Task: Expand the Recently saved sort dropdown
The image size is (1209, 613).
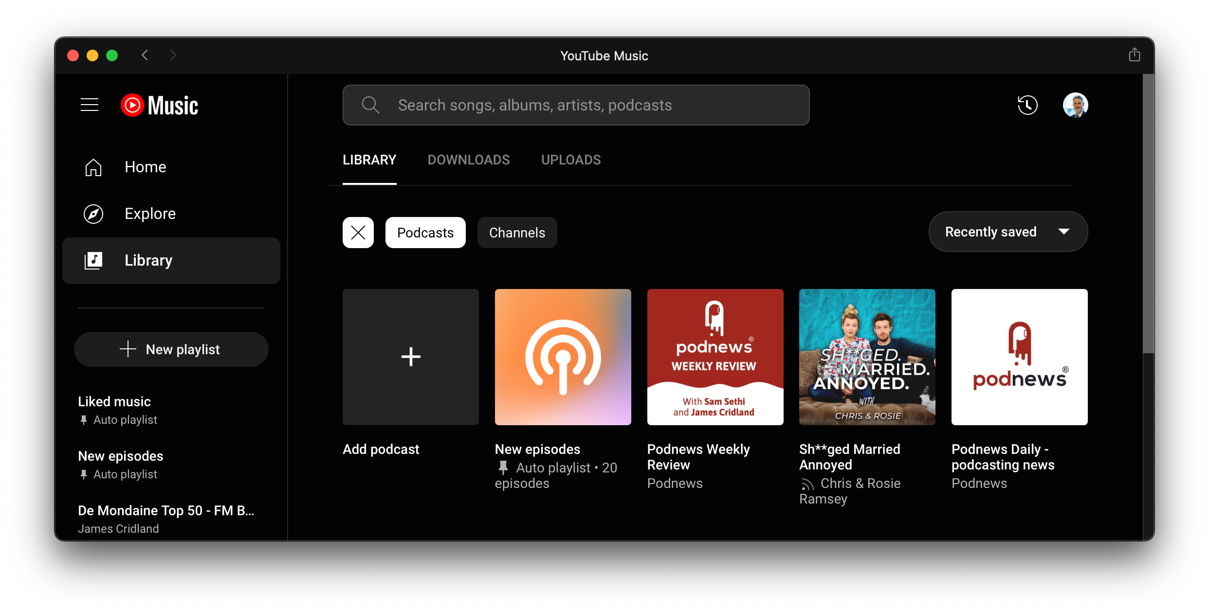Action: point(1007,232)
